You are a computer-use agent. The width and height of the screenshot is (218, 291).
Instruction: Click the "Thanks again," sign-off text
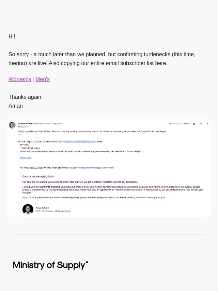(26, 97)
